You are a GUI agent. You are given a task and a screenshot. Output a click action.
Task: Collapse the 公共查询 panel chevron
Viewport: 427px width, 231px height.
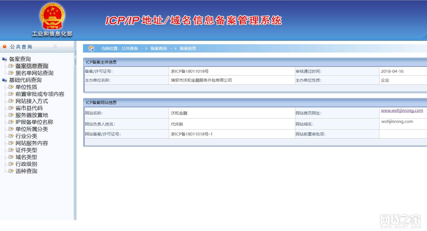tap(55, 47)
